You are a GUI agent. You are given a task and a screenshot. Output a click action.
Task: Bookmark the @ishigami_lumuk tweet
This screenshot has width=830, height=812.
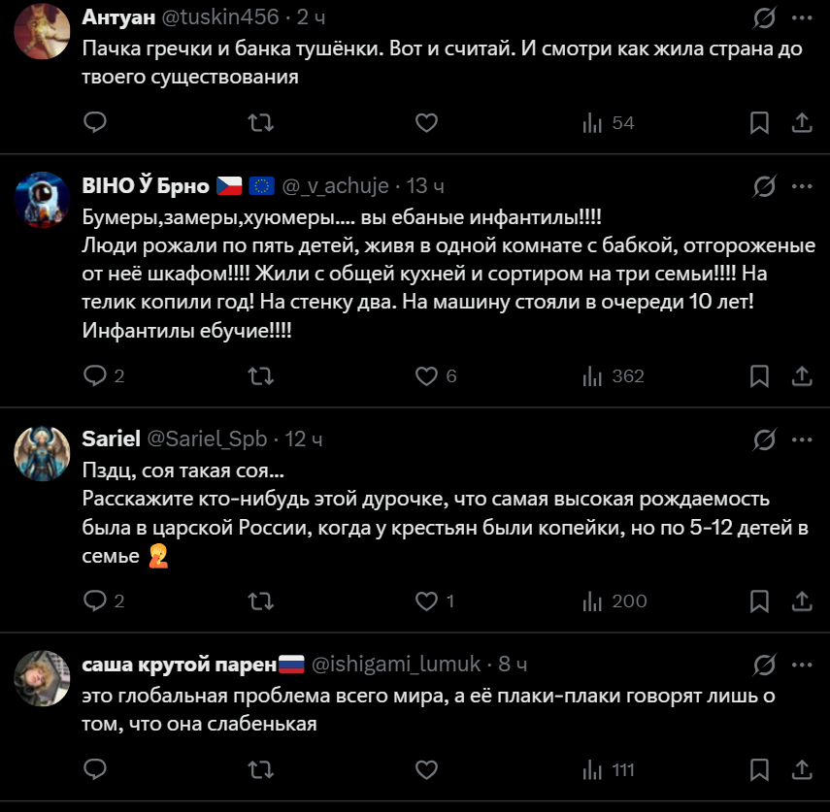click(x=760, y=770)
